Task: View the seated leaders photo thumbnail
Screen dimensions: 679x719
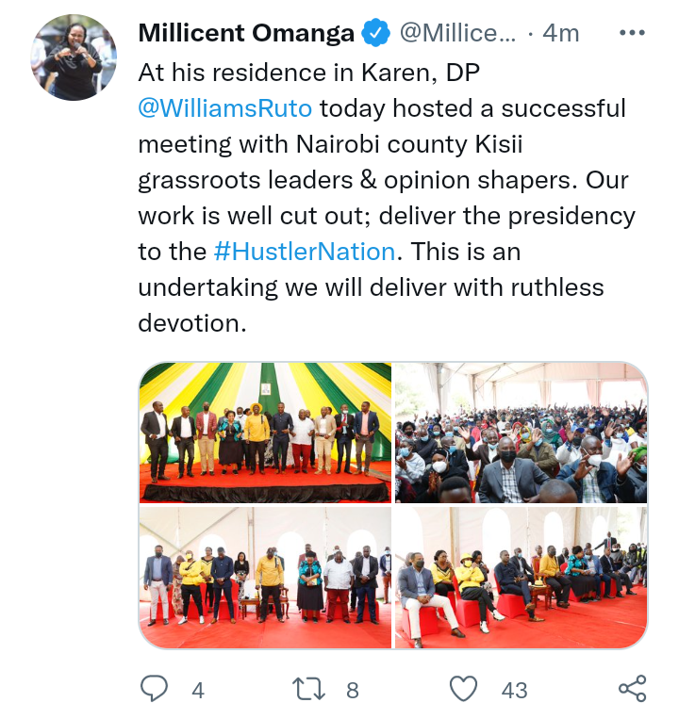Action: point(522,578)
